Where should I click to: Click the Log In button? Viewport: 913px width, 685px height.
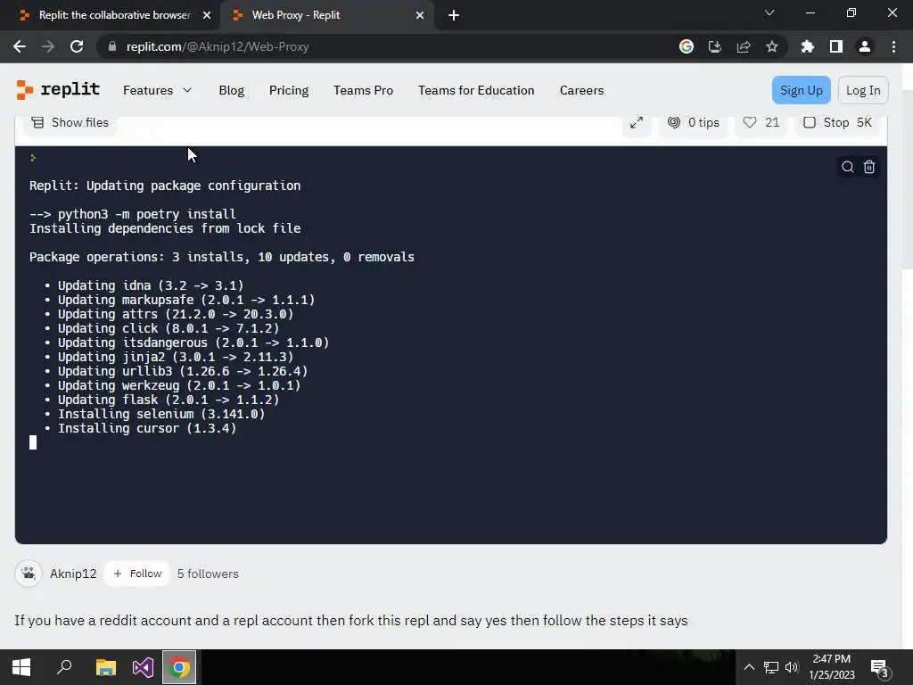[863, 90]
